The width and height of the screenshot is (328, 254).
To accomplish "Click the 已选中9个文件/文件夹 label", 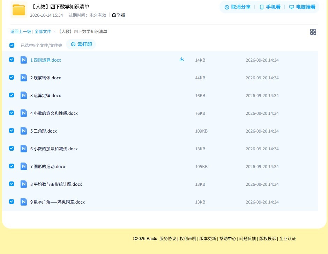I will tap(42, 46).
